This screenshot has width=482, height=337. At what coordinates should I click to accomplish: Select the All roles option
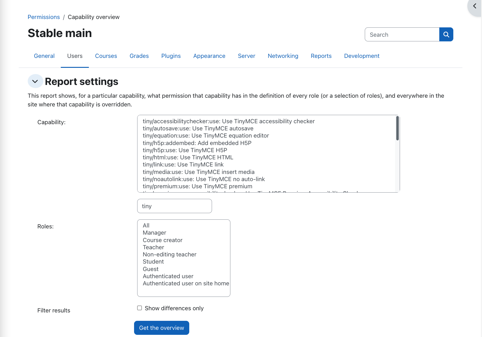coord(146,226)
